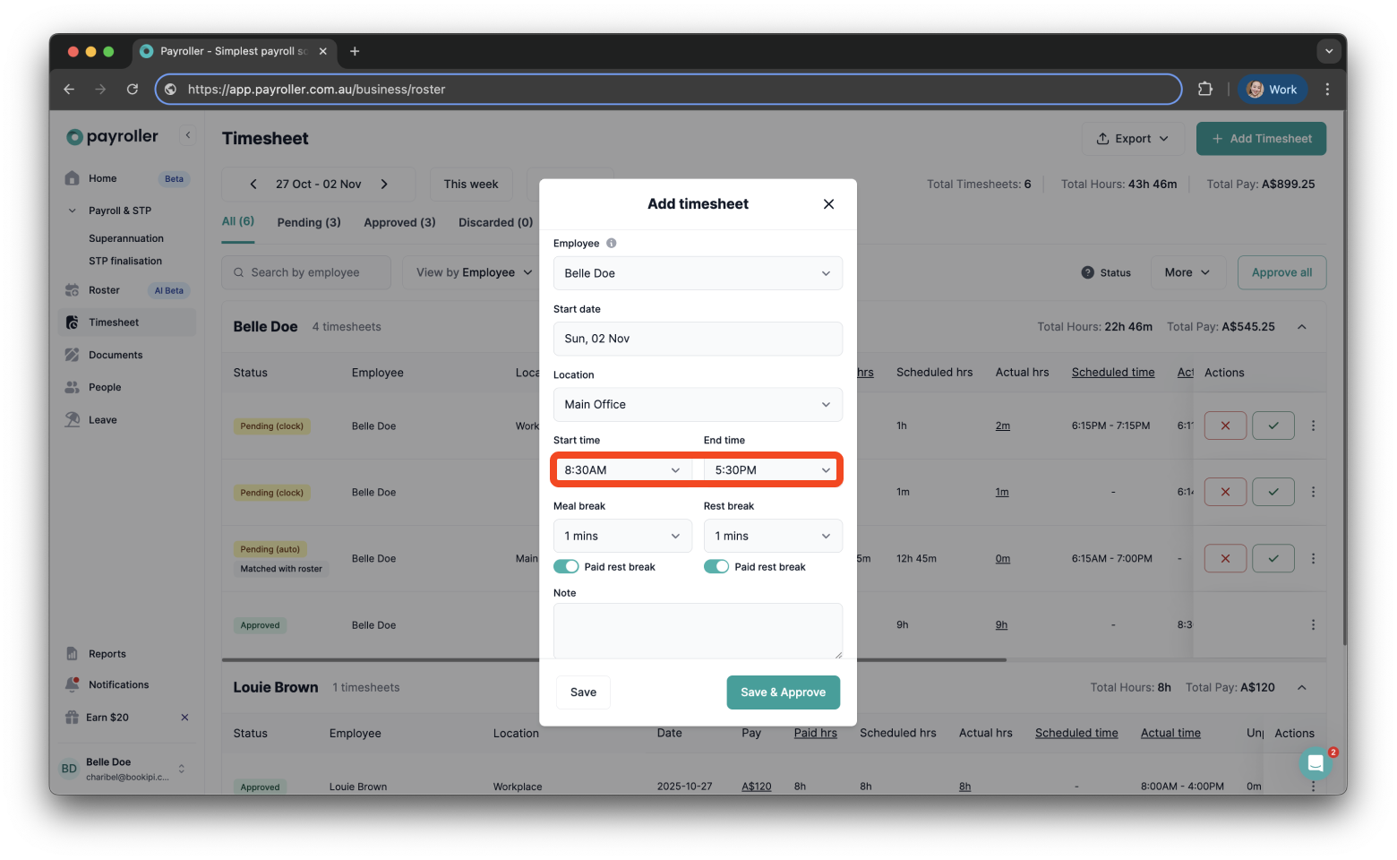Open the Start time dropdown showing 8:30AM
The width and height of the screenshot is (1397, 860).
click(x=621, y=469)
